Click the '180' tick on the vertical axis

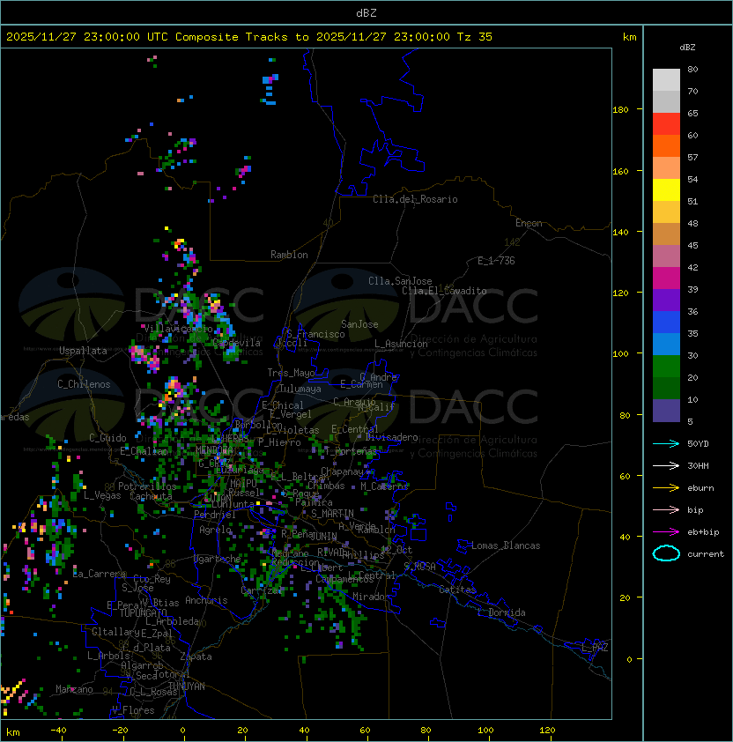pos(620,110)
